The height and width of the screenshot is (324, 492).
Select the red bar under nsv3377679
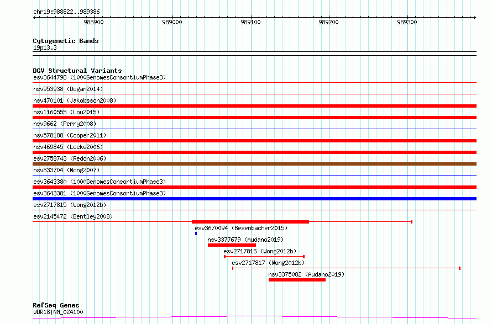pos(232,245)
